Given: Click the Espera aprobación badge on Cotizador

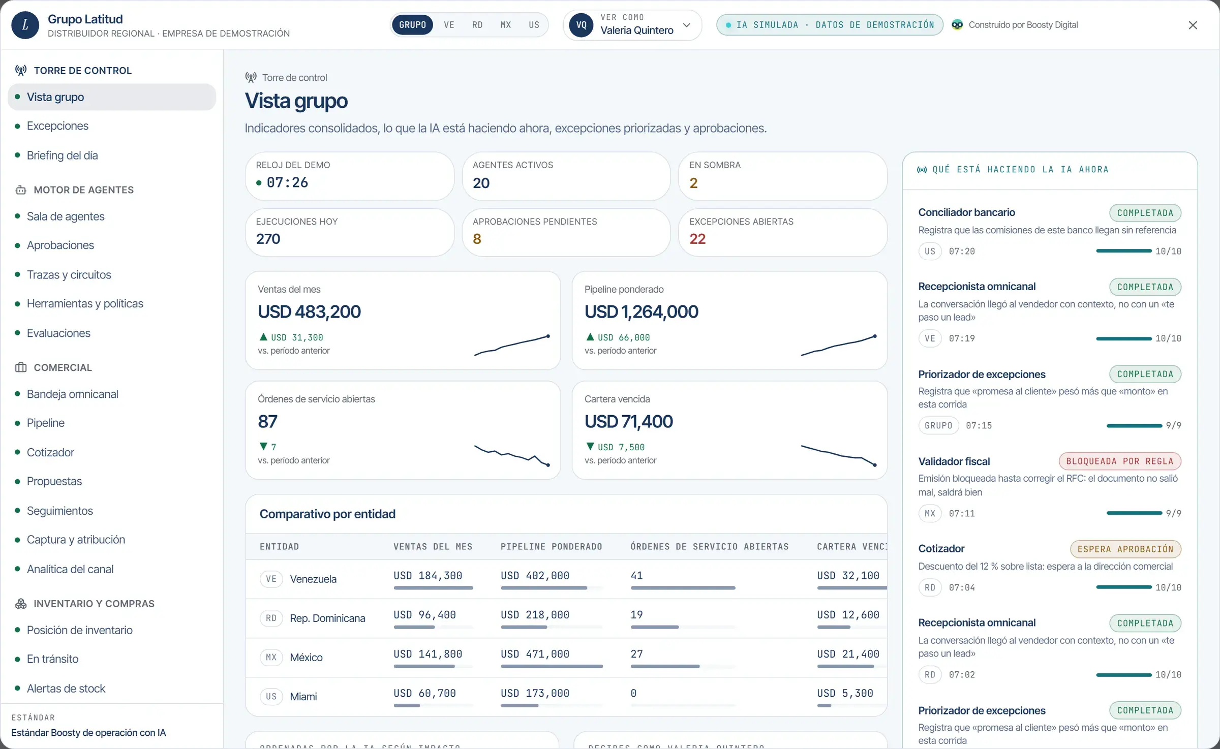Looking at the screenshot, I should click(x=1125, y=549).
